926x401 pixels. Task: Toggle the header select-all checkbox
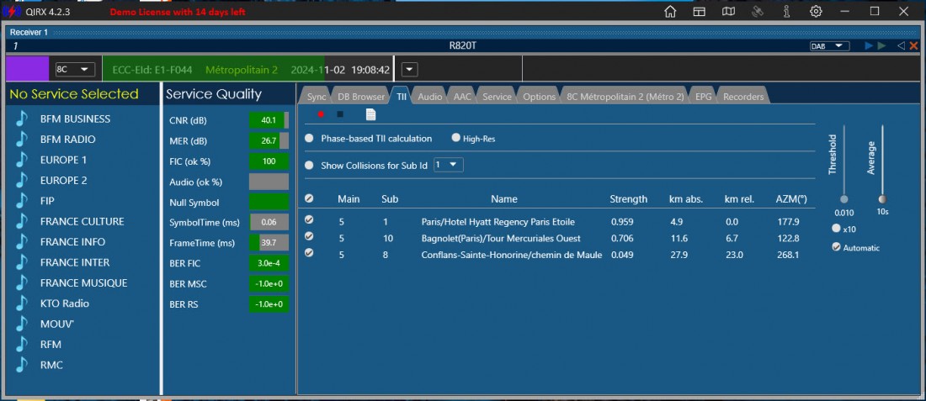point(309,198)
